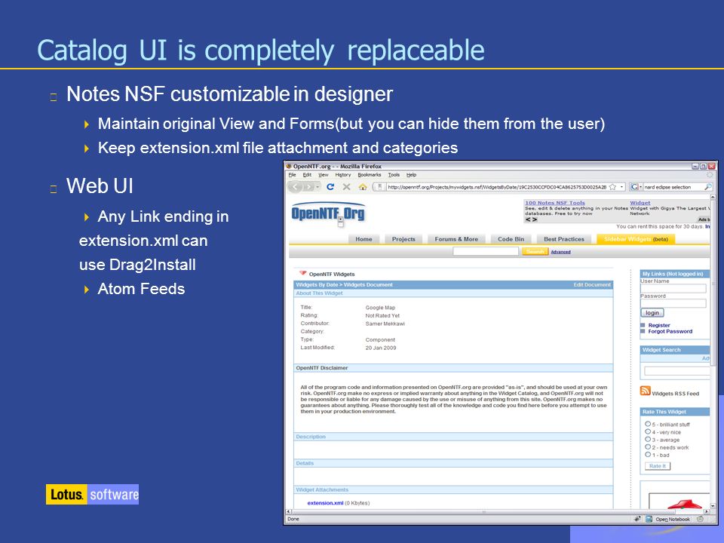Open the Edit menu in Firefox
The width and height of the screenshot is (724, 543).
[307, 175]
